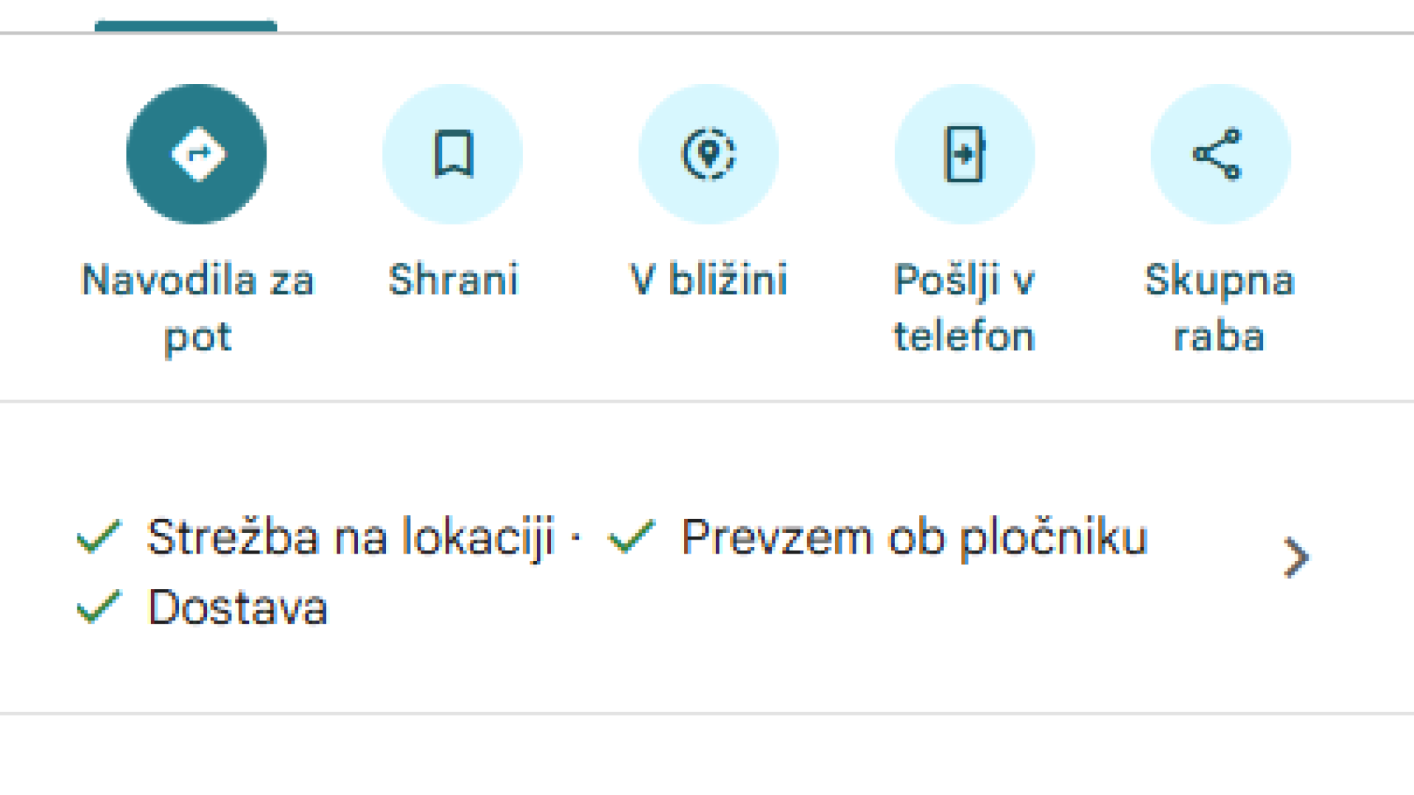The height and width of the screenshot is (795, 1414).
Task: Click the Shrani bookmark icon
Action: [453, 154]
